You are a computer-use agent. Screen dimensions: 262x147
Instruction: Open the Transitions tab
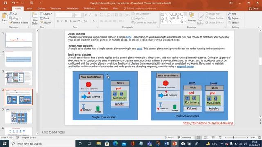tap(56, 9)
